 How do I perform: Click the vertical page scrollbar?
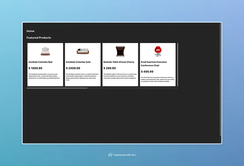point(221,80)
